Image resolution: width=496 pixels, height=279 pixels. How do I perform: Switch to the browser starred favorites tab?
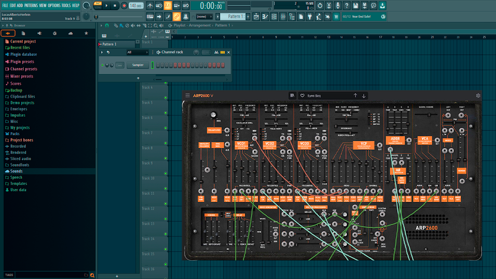86,33
